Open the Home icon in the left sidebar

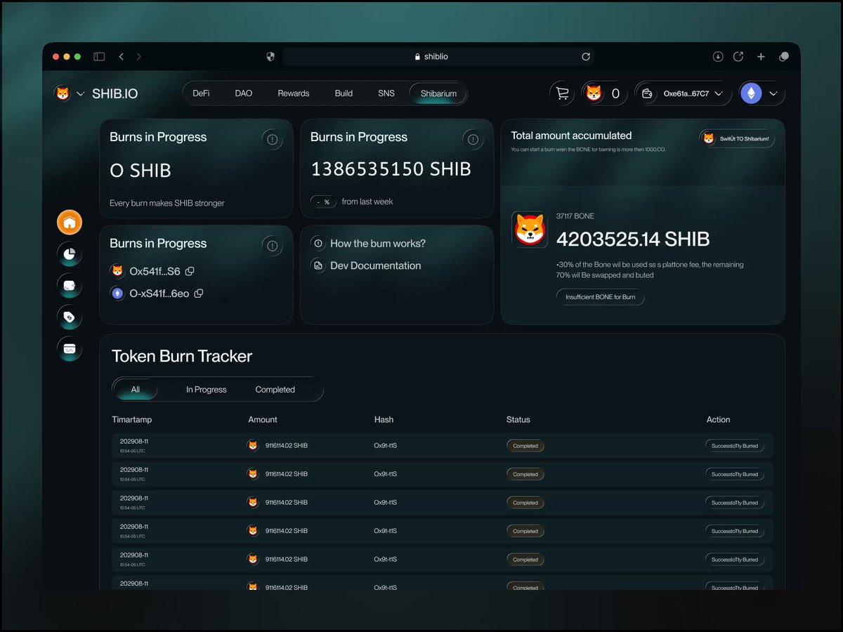click(x=70, y=223)
